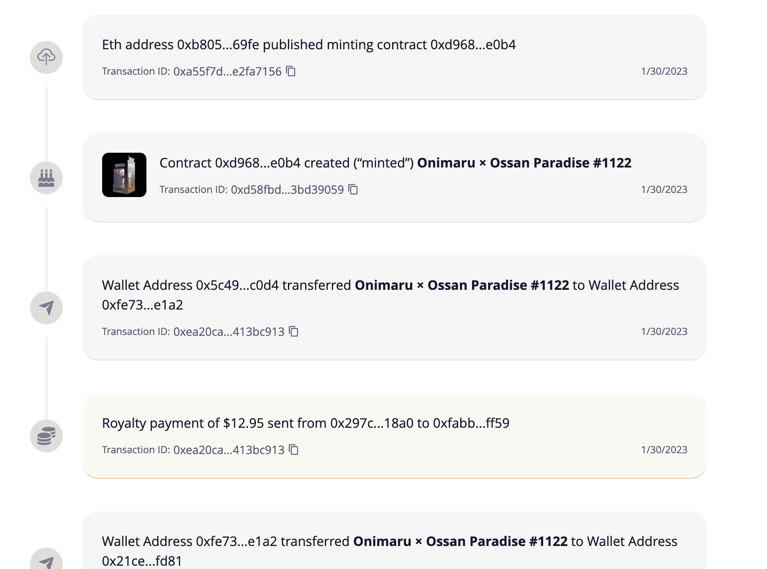Click the cloud upload timeline icon
The image size is (767, 569).
46,57
